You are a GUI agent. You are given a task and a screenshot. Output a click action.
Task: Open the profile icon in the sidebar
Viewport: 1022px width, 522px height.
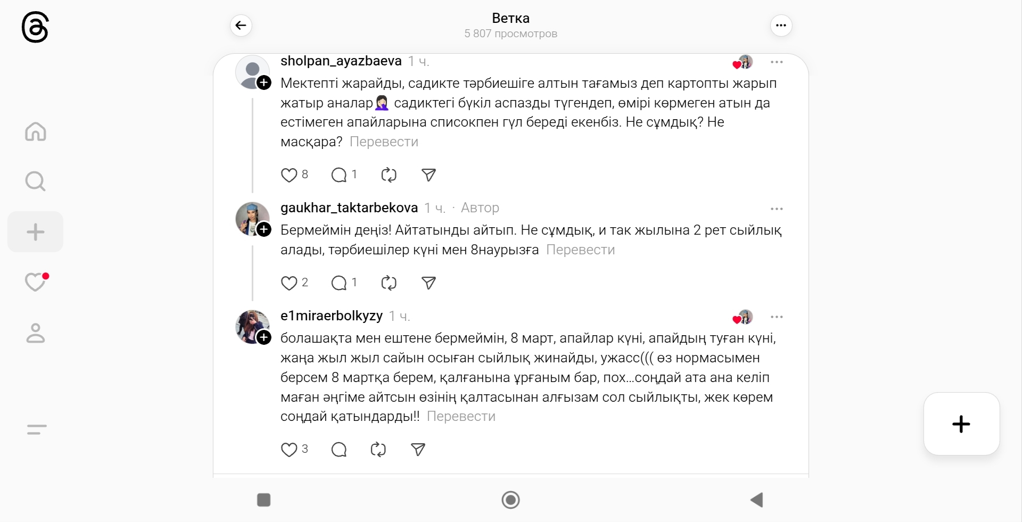36,333
